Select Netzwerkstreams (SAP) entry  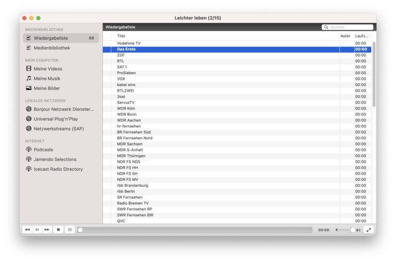[x=61, y=128]
